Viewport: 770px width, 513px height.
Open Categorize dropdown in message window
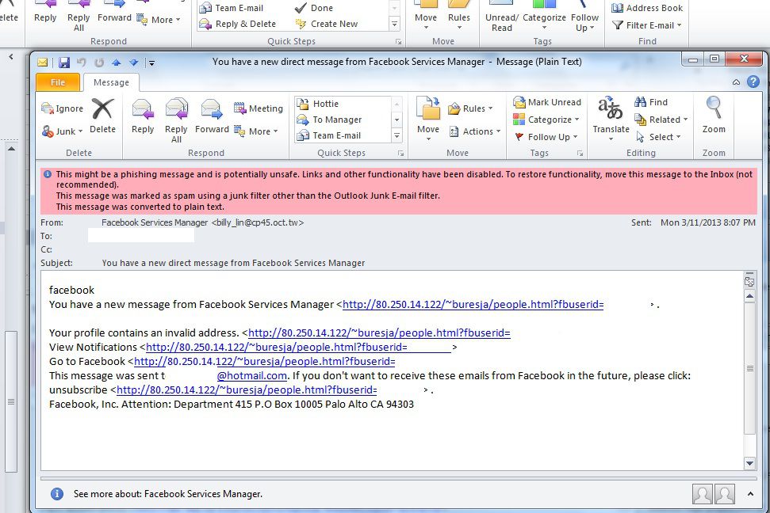(546, 120)
